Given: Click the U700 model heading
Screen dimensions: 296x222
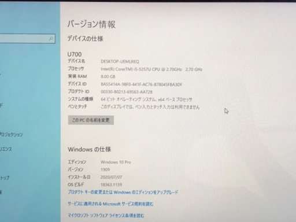Looking at the screenshot, I should (x=75, y=54).
